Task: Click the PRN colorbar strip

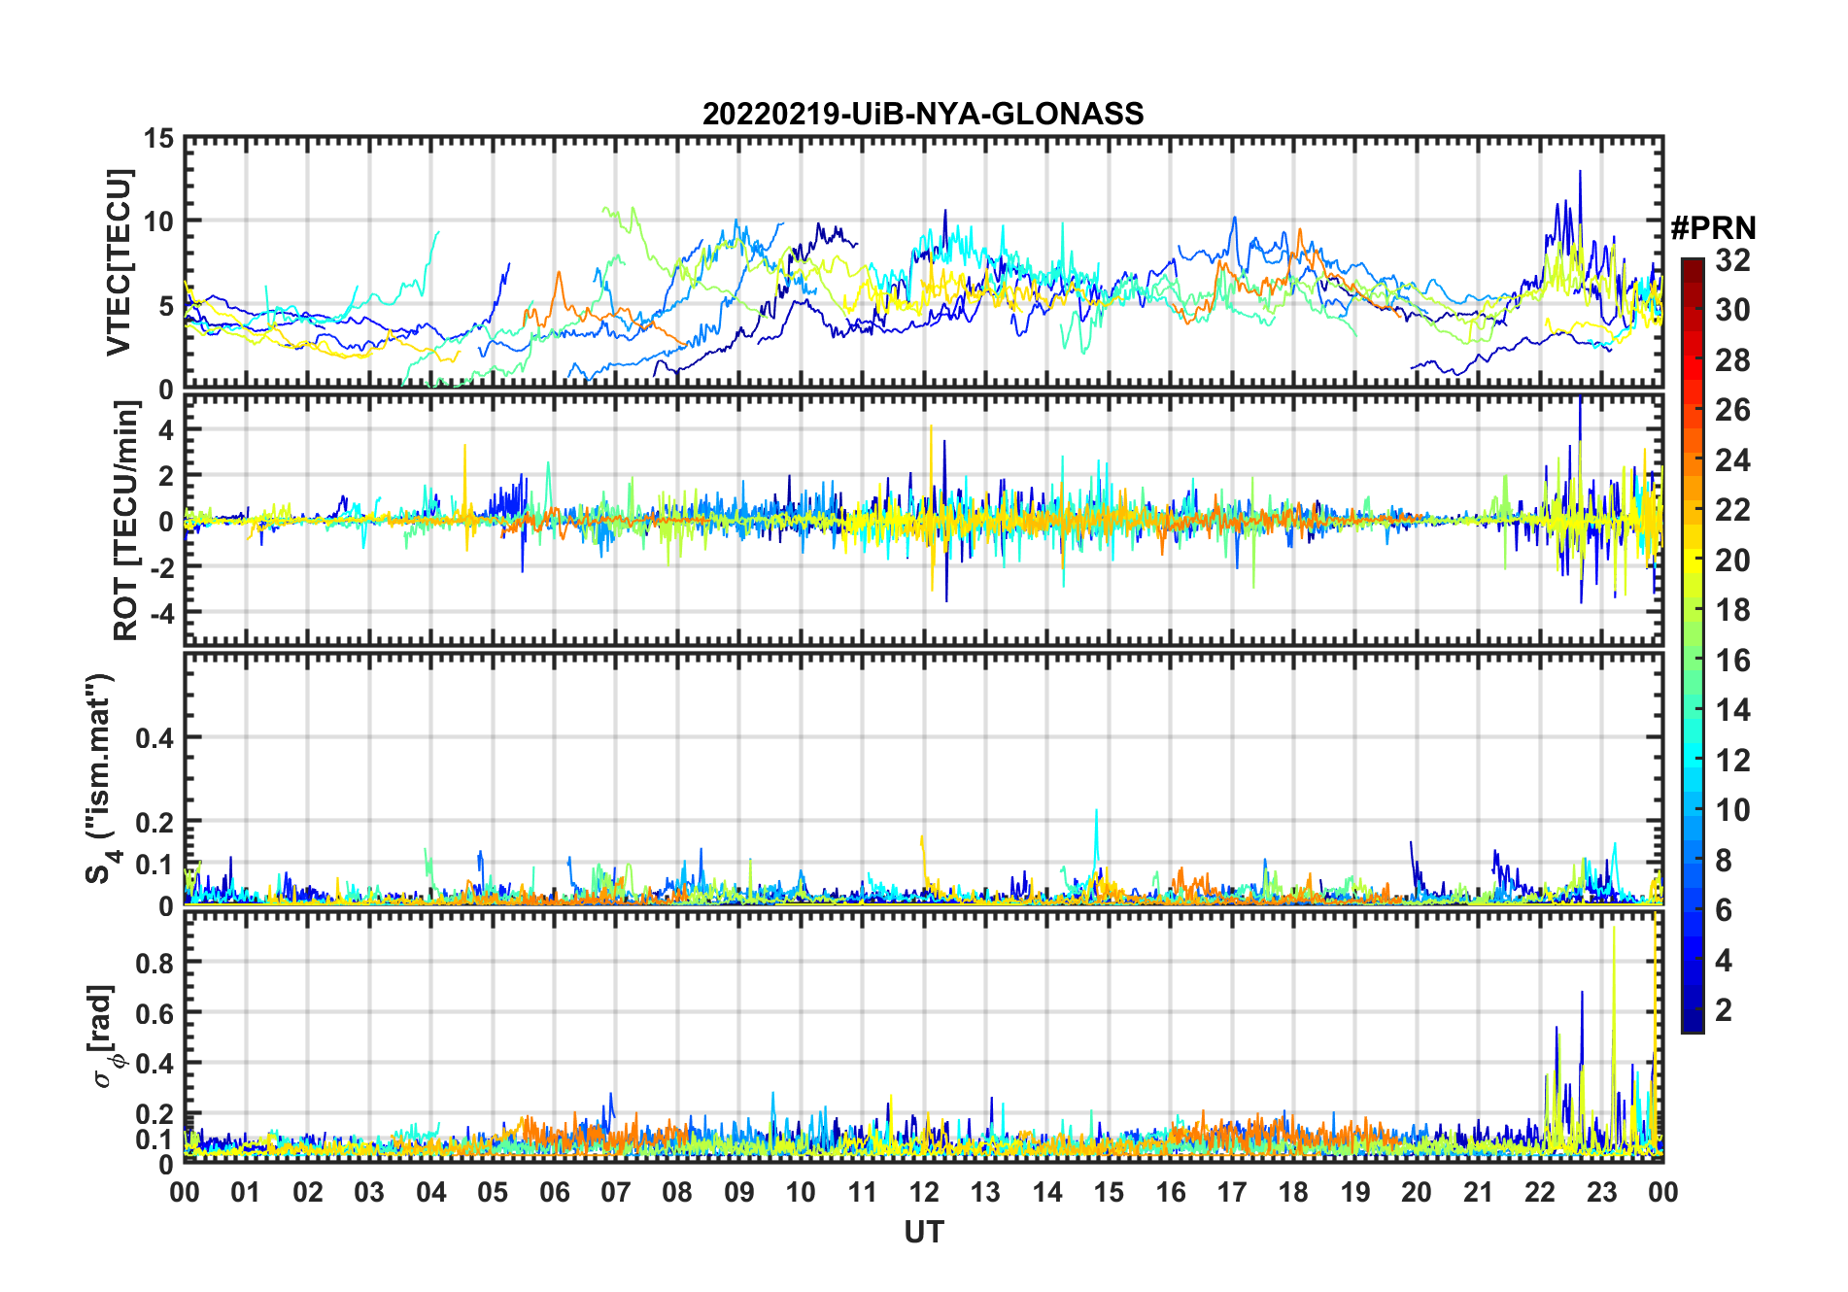Action: (x=1692, y=645)
